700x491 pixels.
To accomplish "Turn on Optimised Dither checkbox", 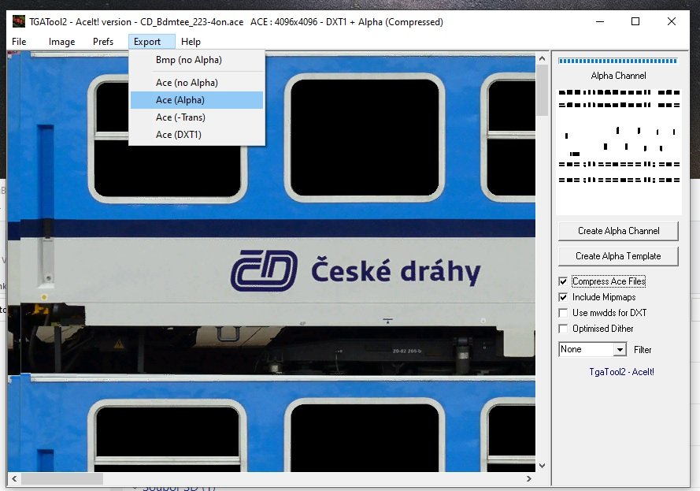I will [x=563, y=329].
